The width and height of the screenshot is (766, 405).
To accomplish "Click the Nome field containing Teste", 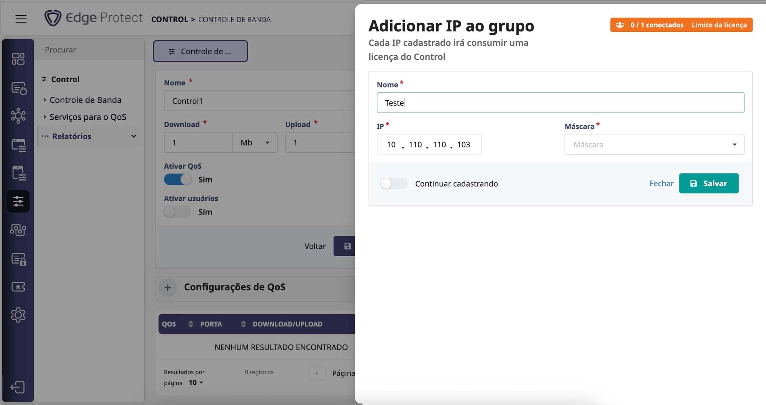I will (x=560, y=103).
